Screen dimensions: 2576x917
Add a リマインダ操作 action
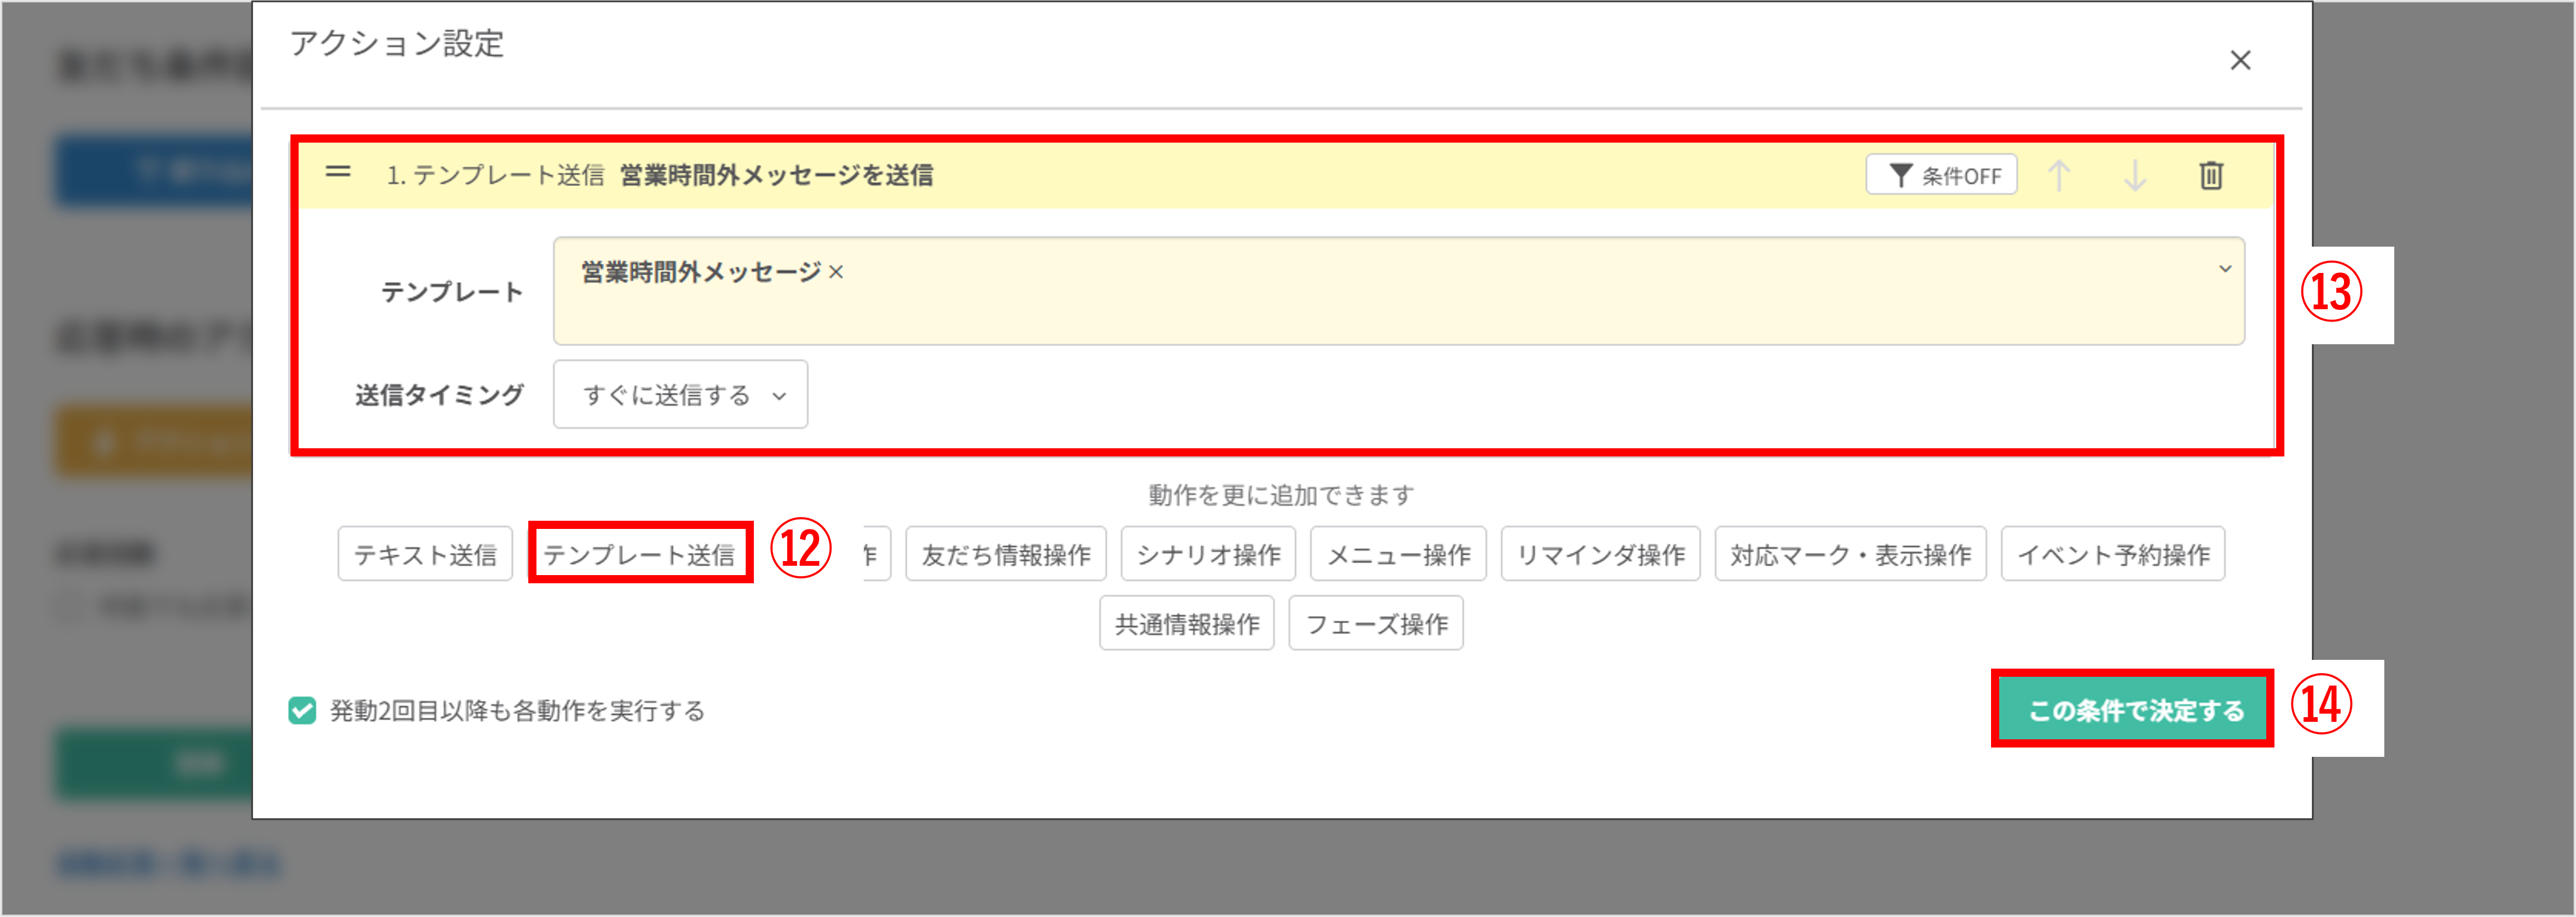tap(1600, 554)
